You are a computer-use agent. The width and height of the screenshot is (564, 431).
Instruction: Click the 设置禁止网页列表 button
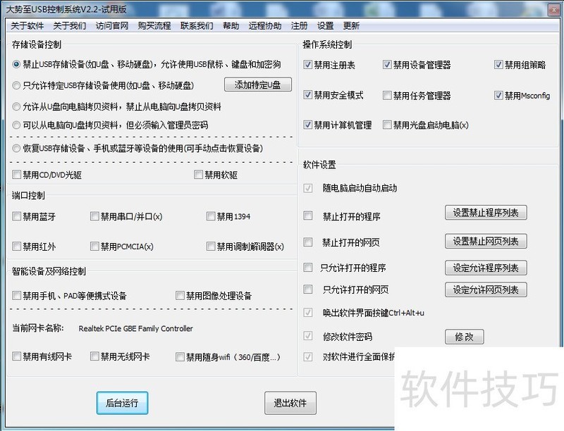tap(486, 242)
